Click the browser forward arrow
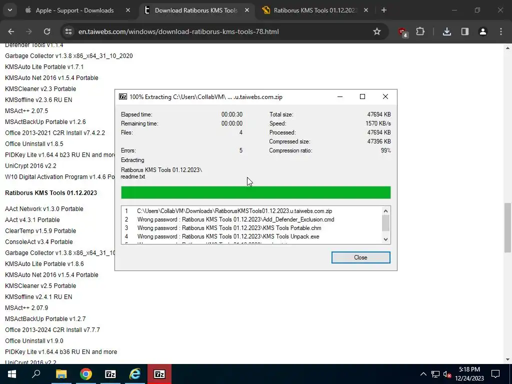 coord(29,31)
